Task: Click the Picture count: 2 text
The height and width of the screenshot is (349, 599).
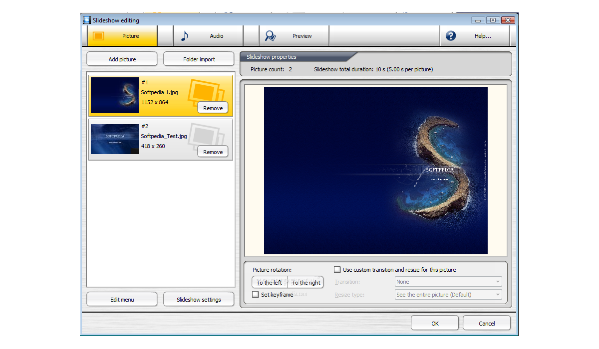Action: point(271,69)
